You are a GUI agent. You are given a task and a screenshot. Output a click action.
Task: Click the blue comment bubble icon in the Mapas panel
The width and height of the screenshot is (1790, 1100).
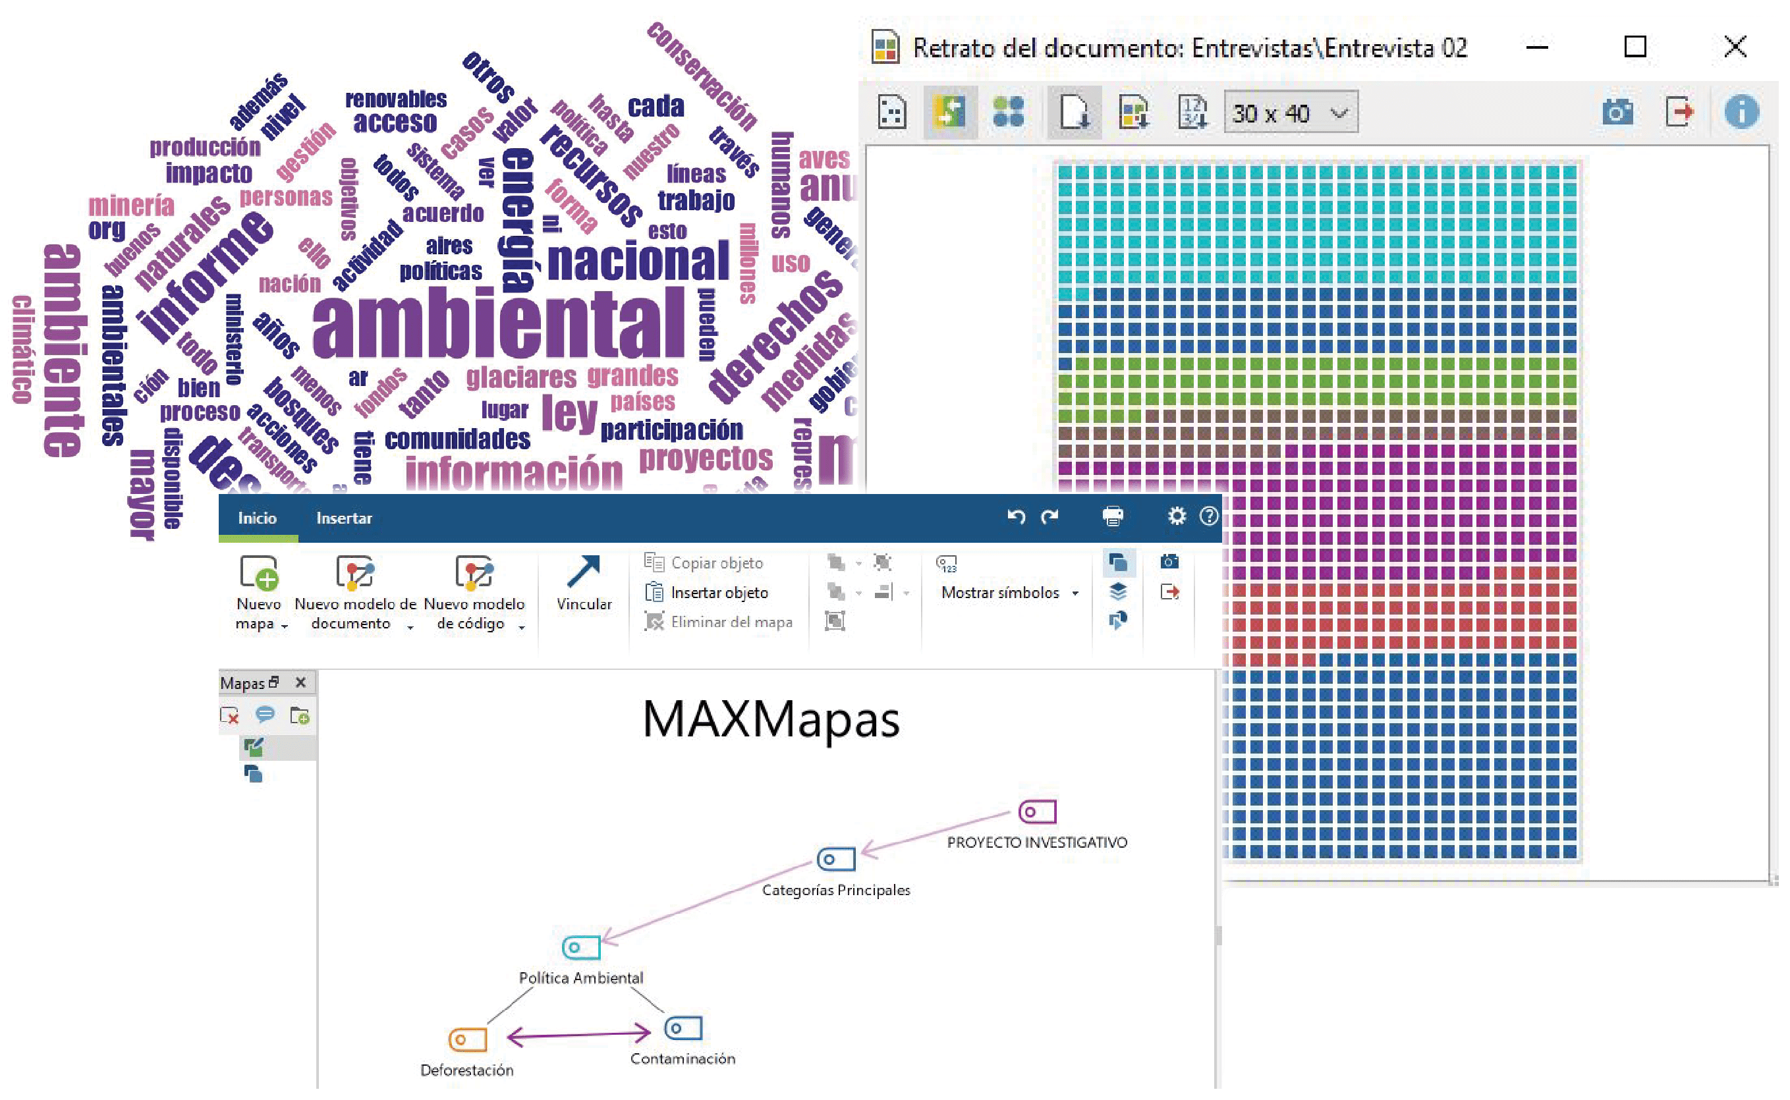pyautogui.click(x=265, y=715)
